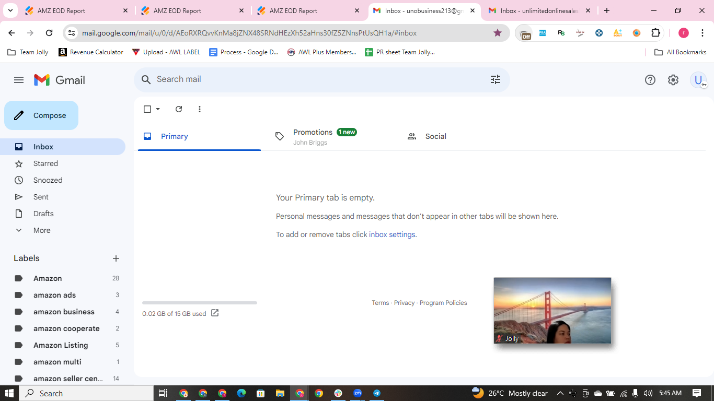Open Windows Task View
This screenshot has height=401, width=714.
pos(163,393)
